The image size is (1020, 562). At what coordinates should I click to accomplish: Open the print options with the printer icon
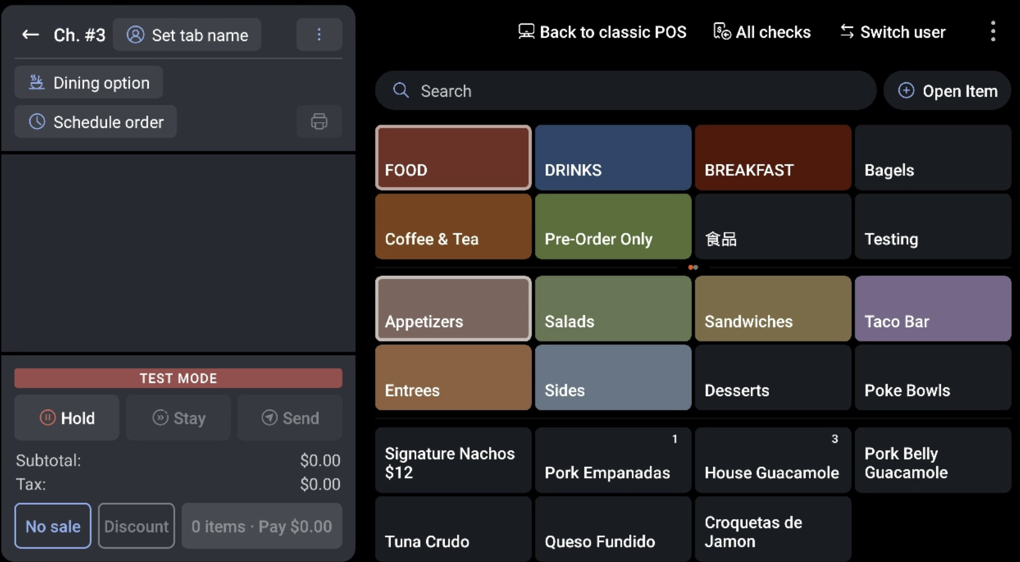[x=319, y=122]
